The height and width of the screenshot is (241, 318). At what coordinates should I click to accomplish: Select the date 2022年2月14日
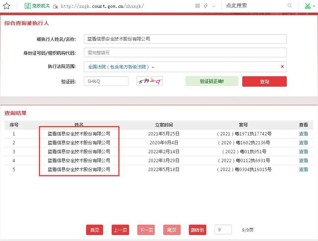164,152
